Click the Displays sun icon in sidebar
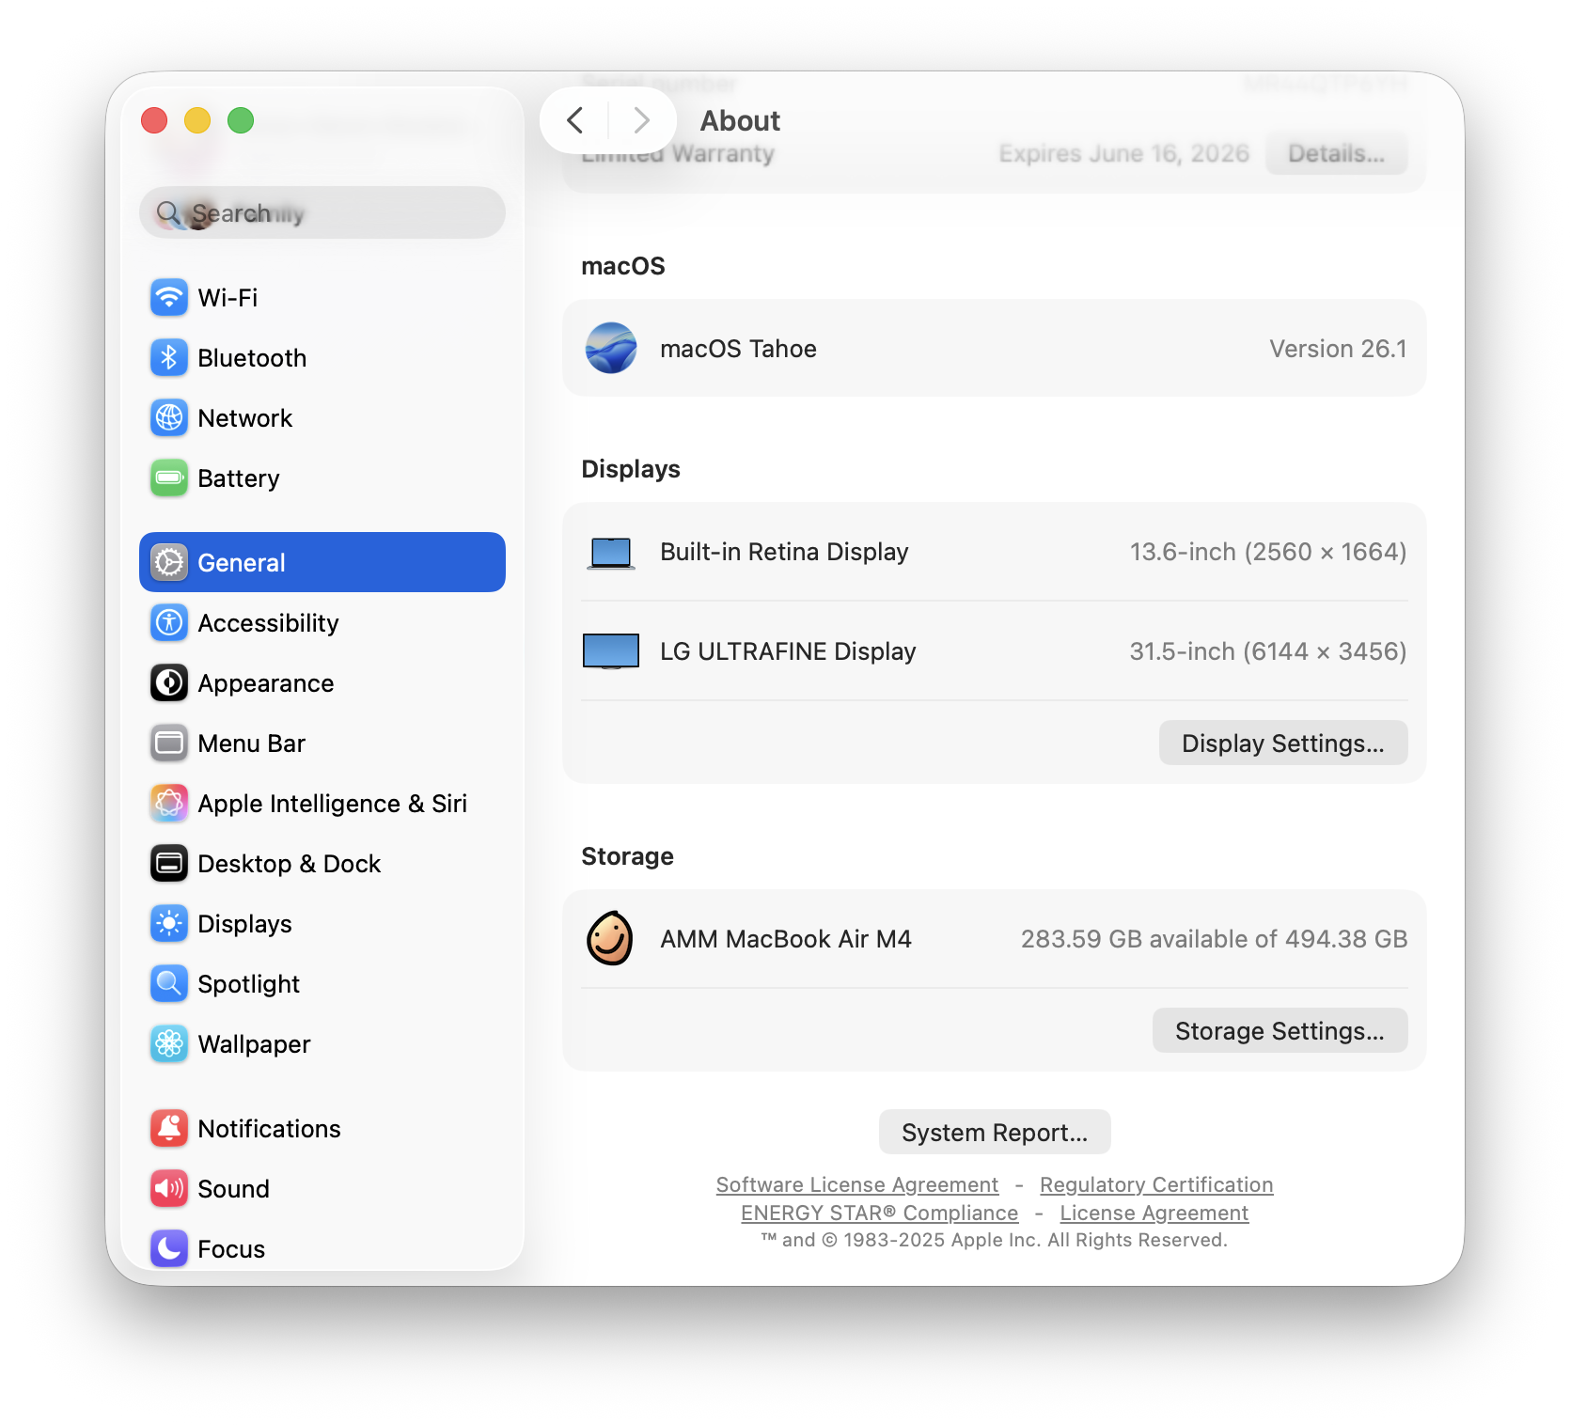 (169, 923)
